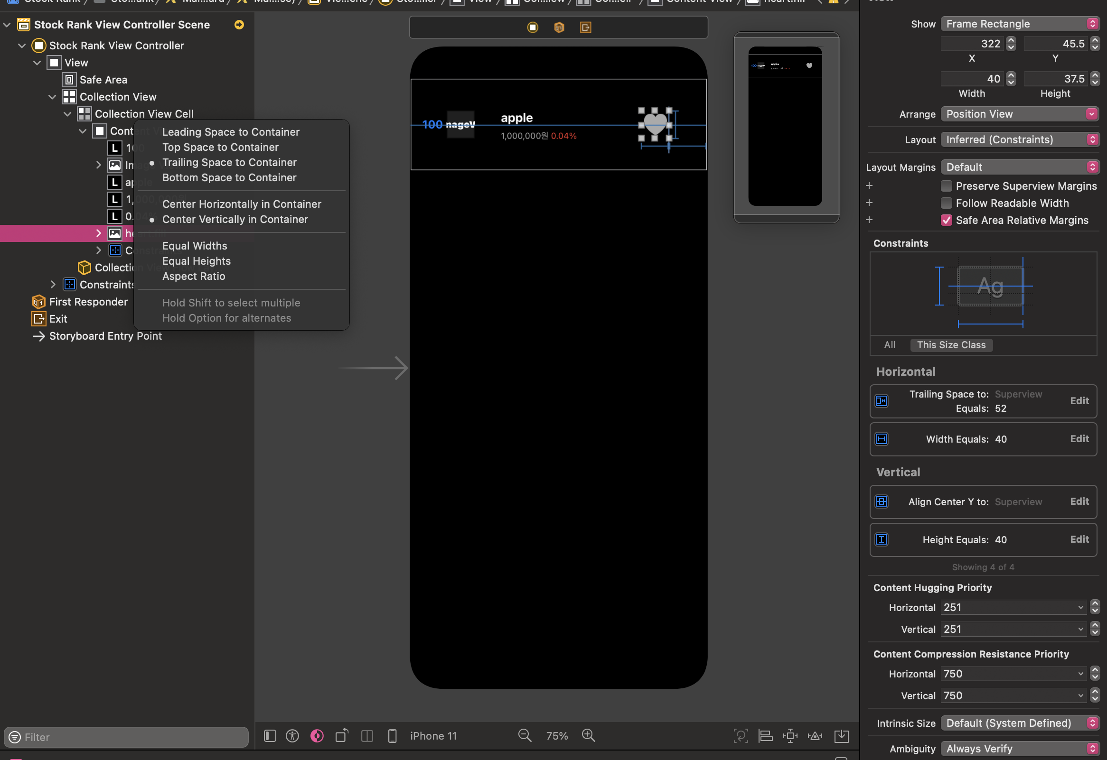Open the Add New Constraints icon
The height and width of the screenshot is (760, 1107).
(790, 736)
